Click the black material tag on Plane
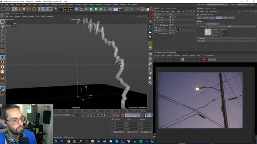The height and width of the screenshot is (144, 257). coord(178,30)
